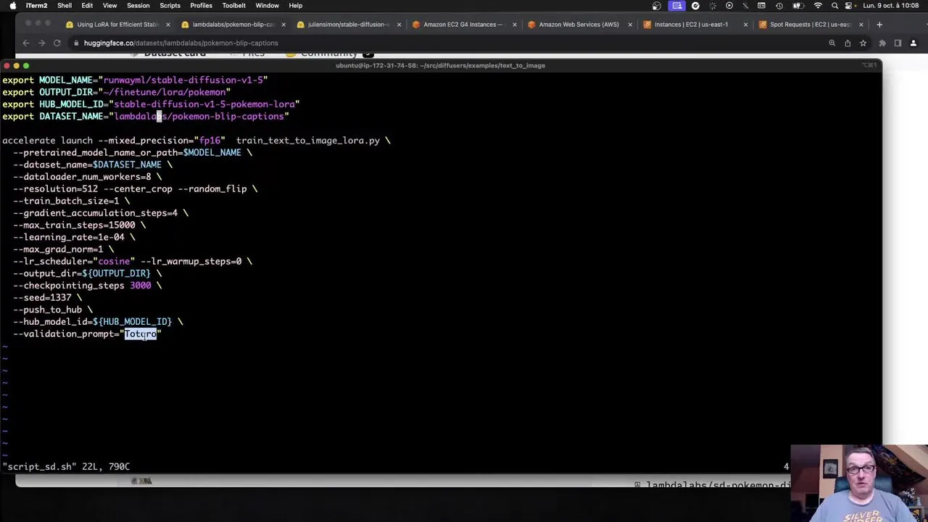Bookmark this page with star icon

click(863, 43)
